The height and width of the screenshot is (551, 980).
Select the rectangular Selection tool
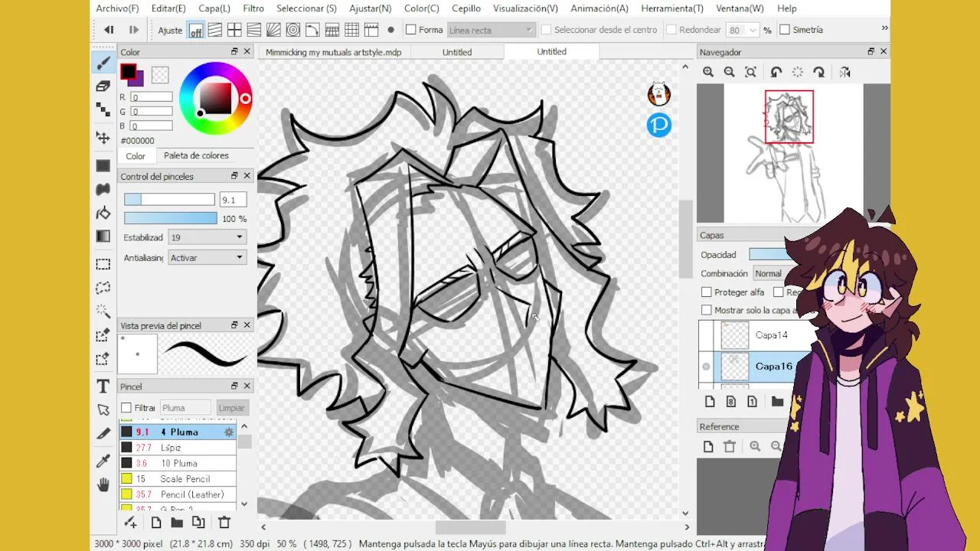point(103,264)
